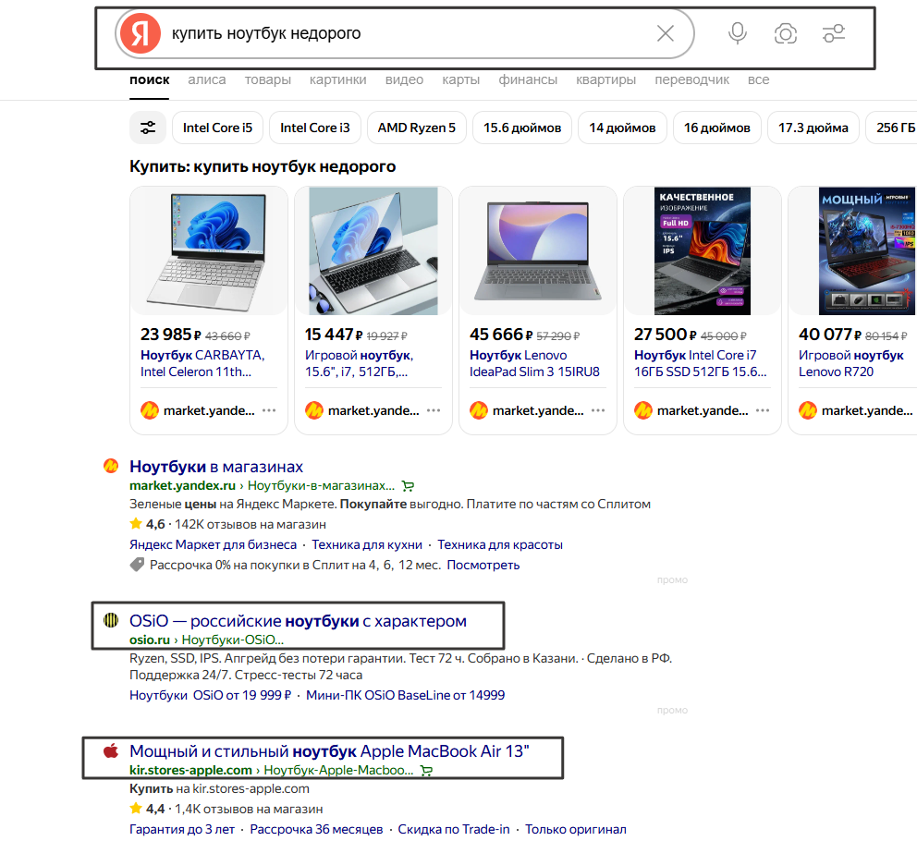Switch to the финансы tab
Viewport: 917px width, 841px height.
click(528, 79)
